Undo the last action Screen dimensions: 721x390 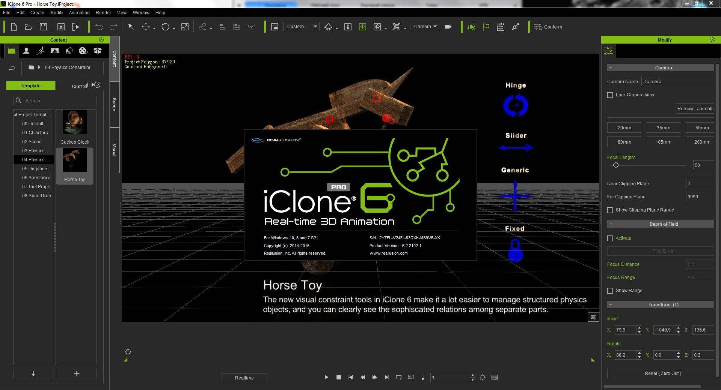99,27
